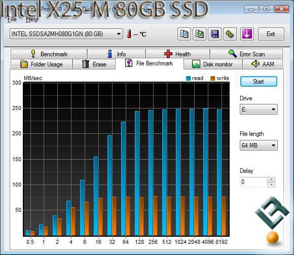Switch to the AAM tab
The height and width of the screenshot is (255, 294).
point(263,64)
